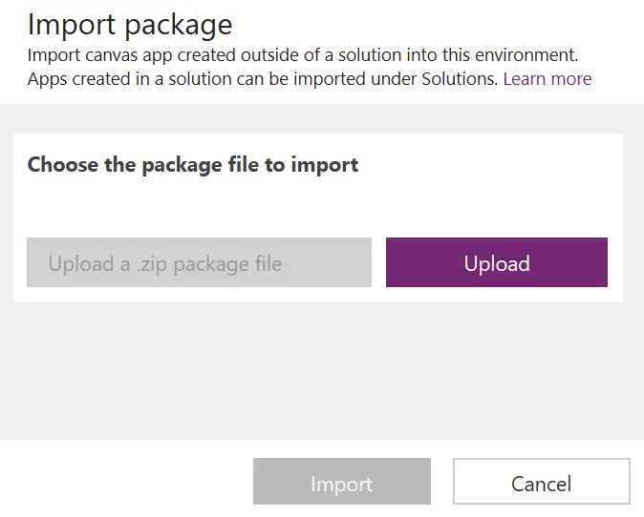Focus the 'Upload a .zip package file' field
This screenshot has width=644, height=517.
[x=199, y=262]
